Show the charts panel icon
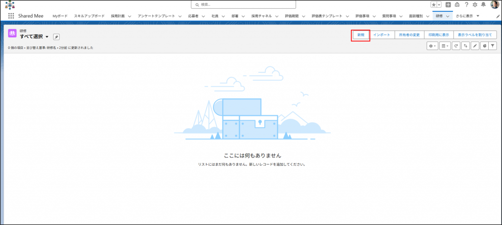This screenshot has width=502, height=225. (484, 45)
